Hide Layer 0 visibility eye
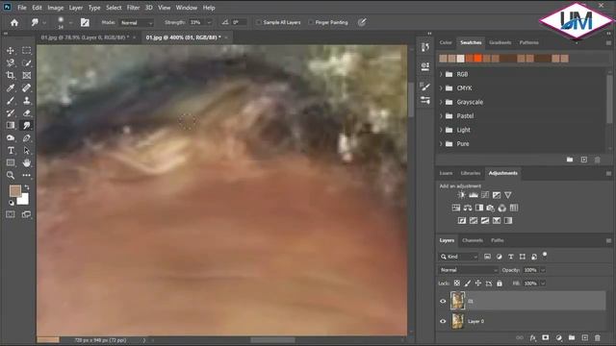Image resolution: width=616 pixels, height=346 pixels. [443, 321]
